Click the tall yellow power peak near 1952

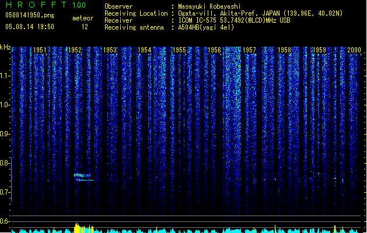pyautogui.click(x=77, y=228)
